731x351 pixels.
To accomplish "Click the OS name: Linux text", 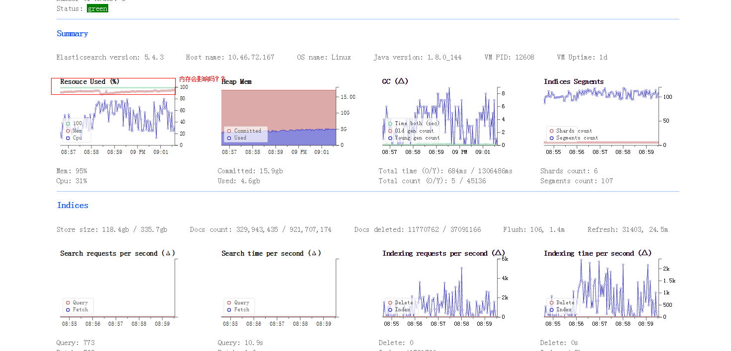I will tap(324, 58).
